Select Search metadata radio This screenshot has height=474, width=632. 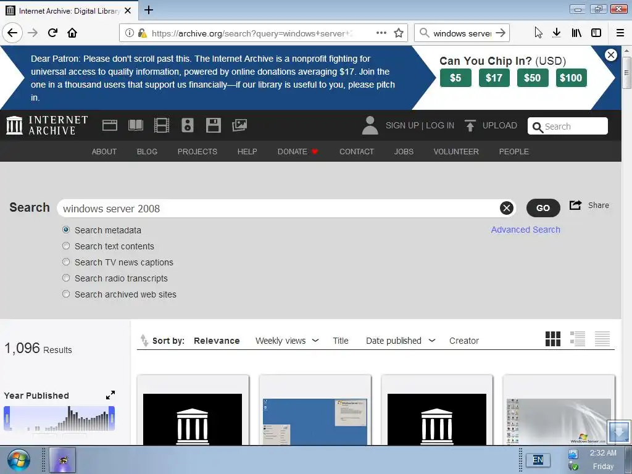point(66,230)
